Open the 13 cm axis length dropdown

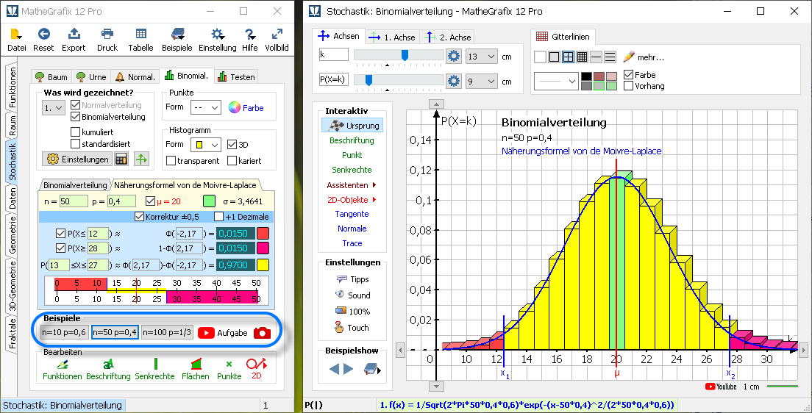point(481,57)
